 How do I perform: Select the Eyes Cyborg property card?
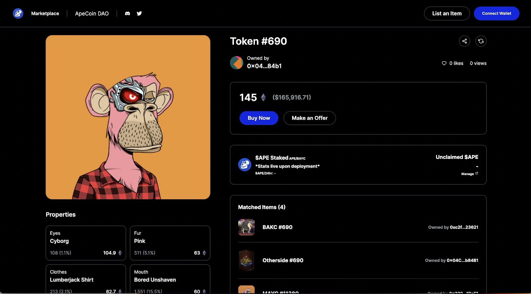[86, 243]
